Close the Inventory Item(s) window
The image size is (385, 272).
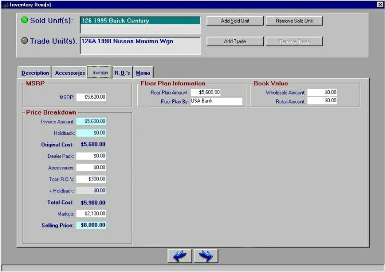click(x=380, y=4)
